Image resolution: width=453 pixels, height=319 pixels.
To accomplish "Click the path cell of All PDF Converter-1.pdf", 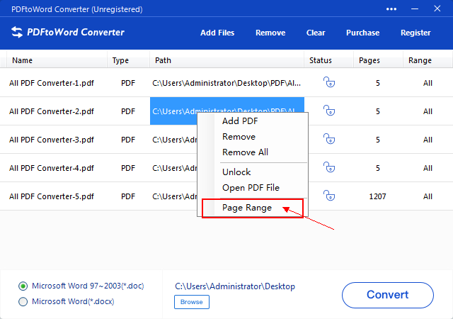I will pos(226,84).
